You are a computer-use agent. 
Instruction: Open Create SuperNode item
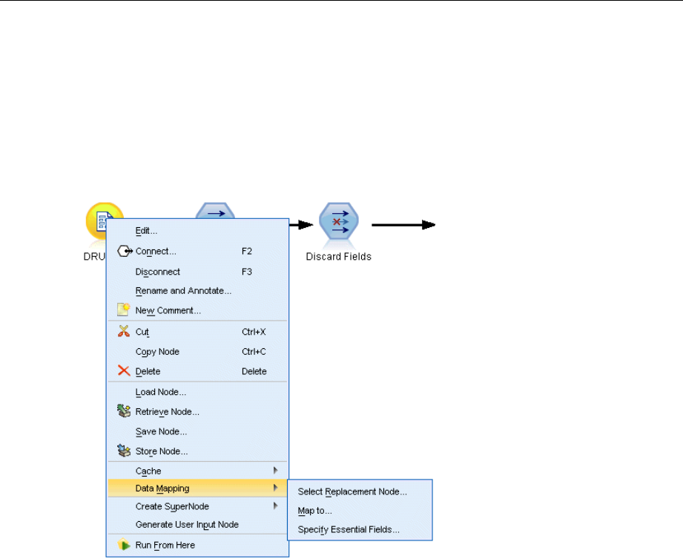[x=197, y=506]
